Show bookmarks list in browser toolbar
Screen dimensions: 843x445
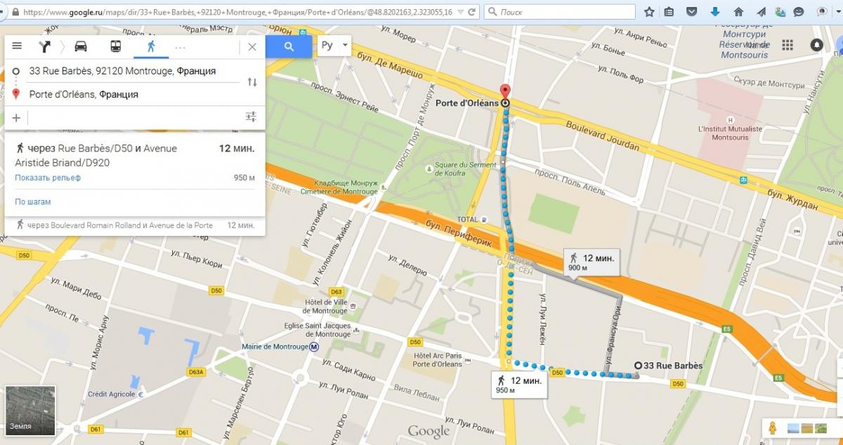click(669, 12)
